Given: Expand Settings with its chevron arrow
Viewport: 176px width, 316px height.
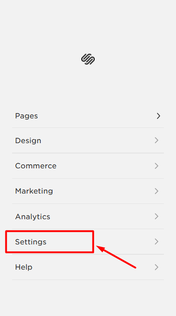Looking at the screenshot, I should [157, 241].
